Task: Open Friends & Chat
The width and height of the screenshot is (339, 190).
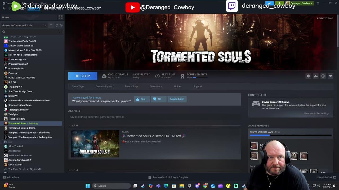Action: (327, 177)
